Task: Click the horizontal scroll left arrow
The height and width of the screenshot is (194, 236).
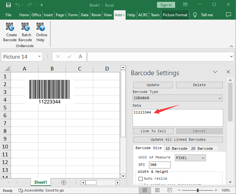Action: coord(83,182)
